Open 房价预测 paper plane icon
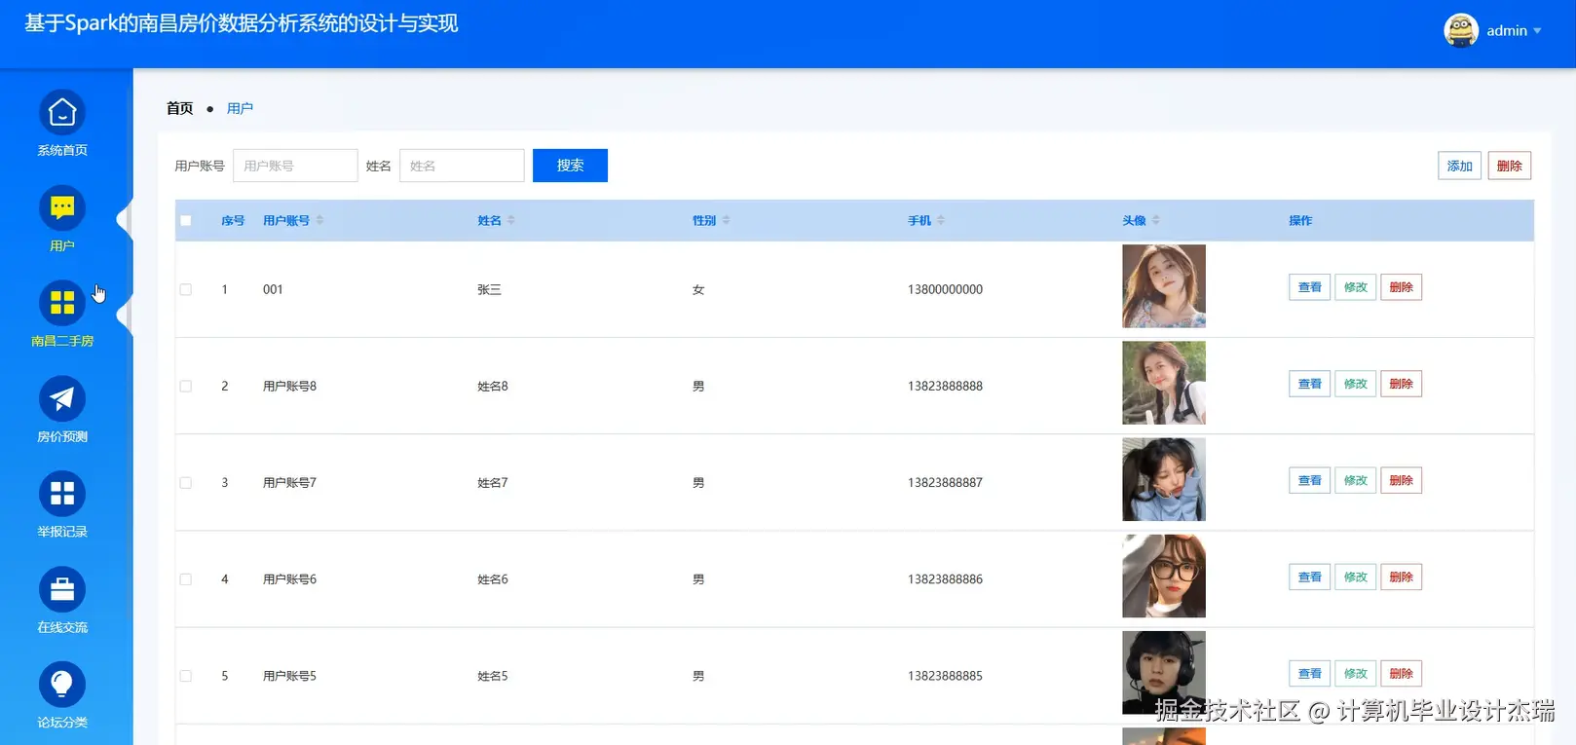Screen dimensions: 1576x745 (62, 399)
